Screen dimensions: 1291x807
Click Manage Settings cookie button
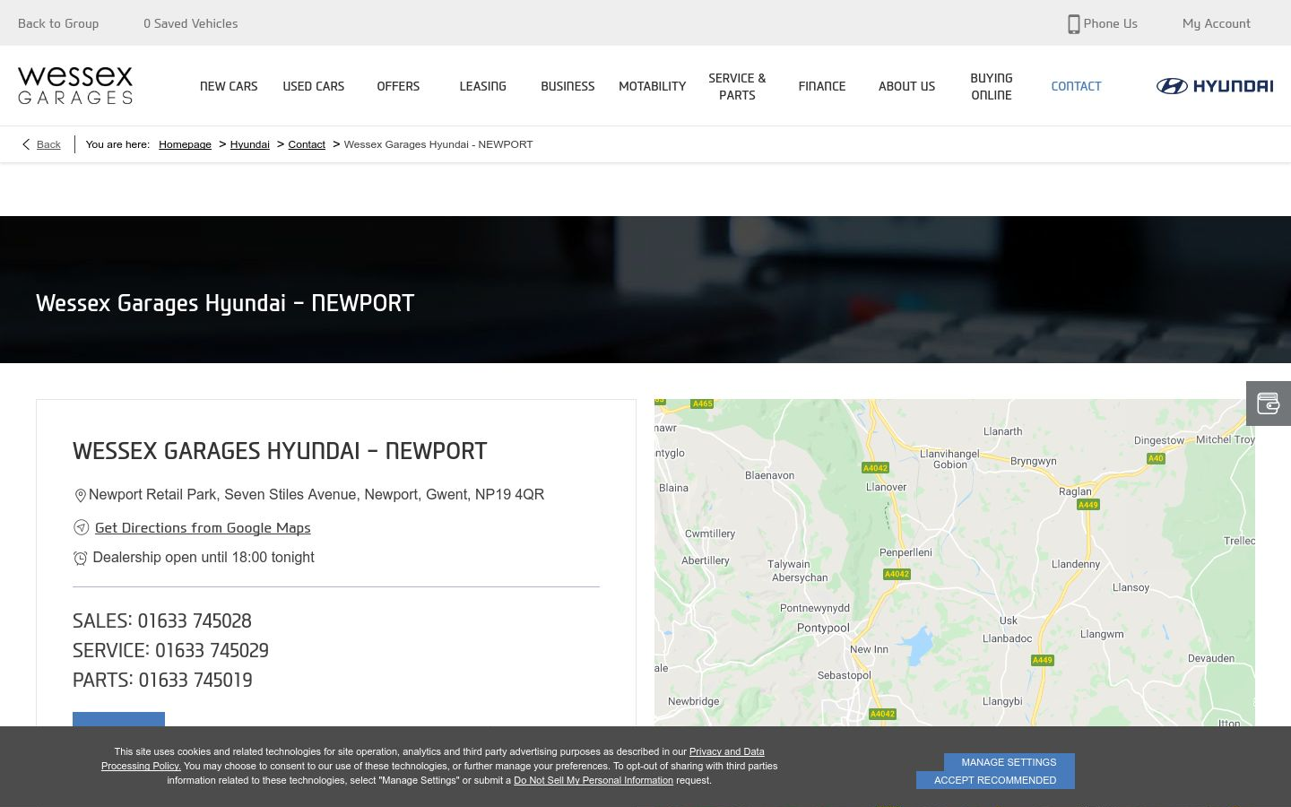tap(1009, 762)
